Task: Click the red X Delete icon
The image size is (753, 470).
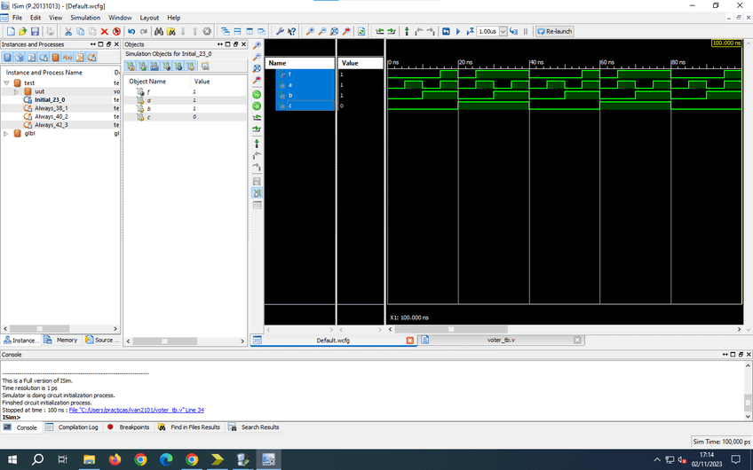Action: point(104,31)
